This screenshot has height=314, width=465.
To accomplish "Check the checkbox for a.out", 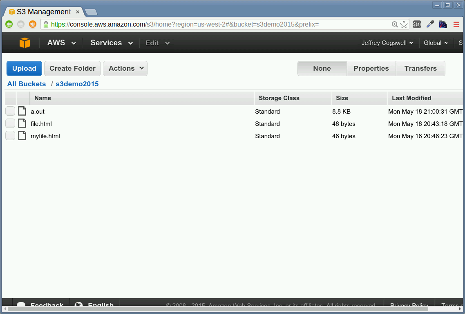I will 10,111.
